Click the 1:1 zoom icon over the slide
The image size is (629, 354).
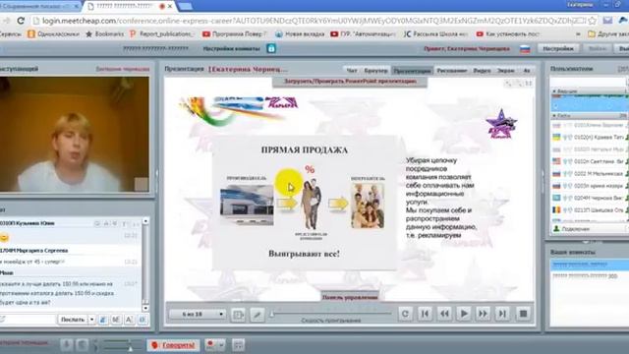coord(529,83)
